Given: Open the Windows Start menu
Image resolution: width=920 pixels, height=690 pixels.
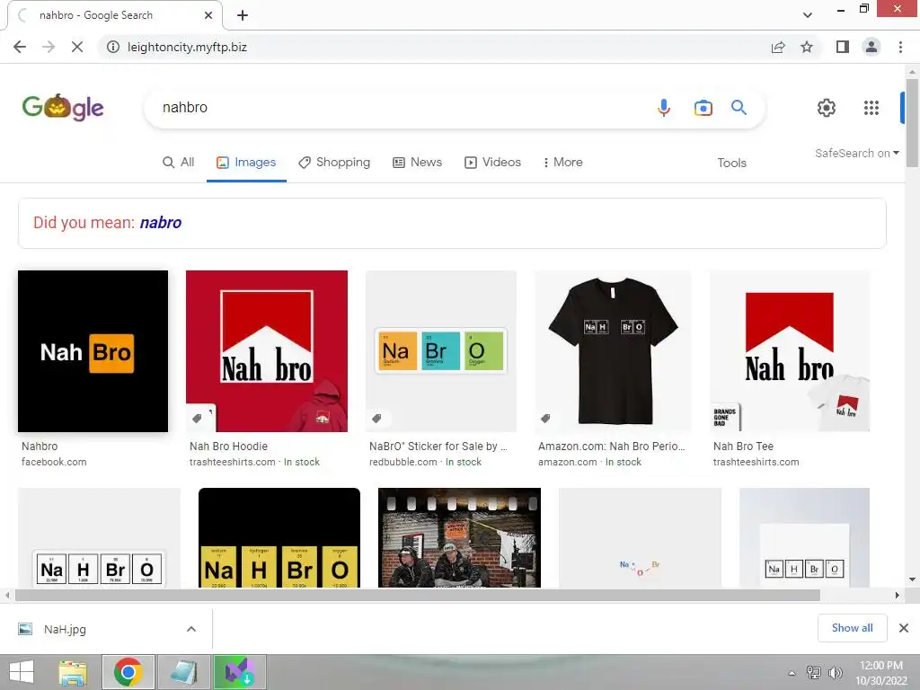Looking at the screenshot, I should 22,672.
